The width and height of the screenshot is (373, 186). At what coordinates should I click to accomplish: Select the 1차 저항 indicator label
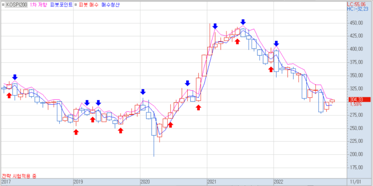point(38,5)
